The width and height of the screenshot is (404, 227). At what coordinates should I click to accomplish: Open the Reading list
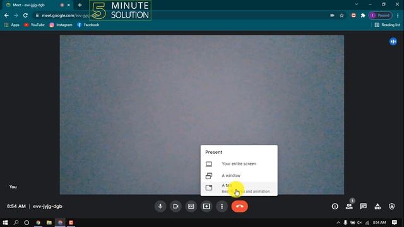point(387,25)
